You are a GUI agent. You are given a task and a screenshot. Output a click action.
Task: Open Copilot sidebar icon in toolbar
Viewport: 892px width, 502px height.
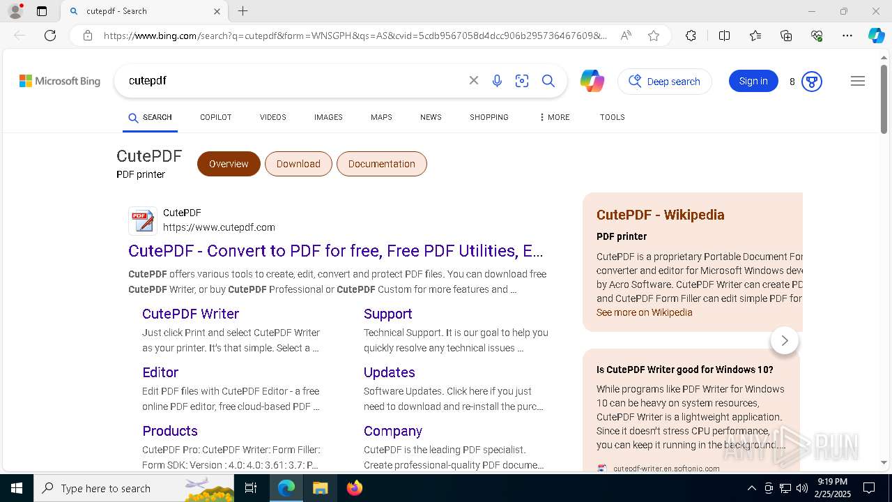pos(876,36)
